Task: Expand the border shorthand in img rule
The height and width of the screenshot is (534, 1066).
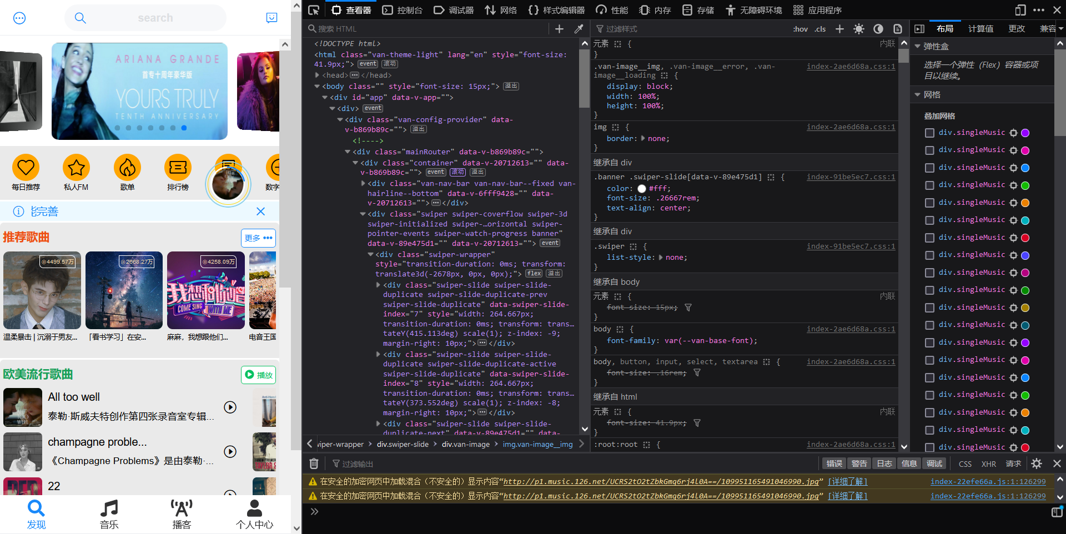Action: pyautogui.click(x=643, y=138)
